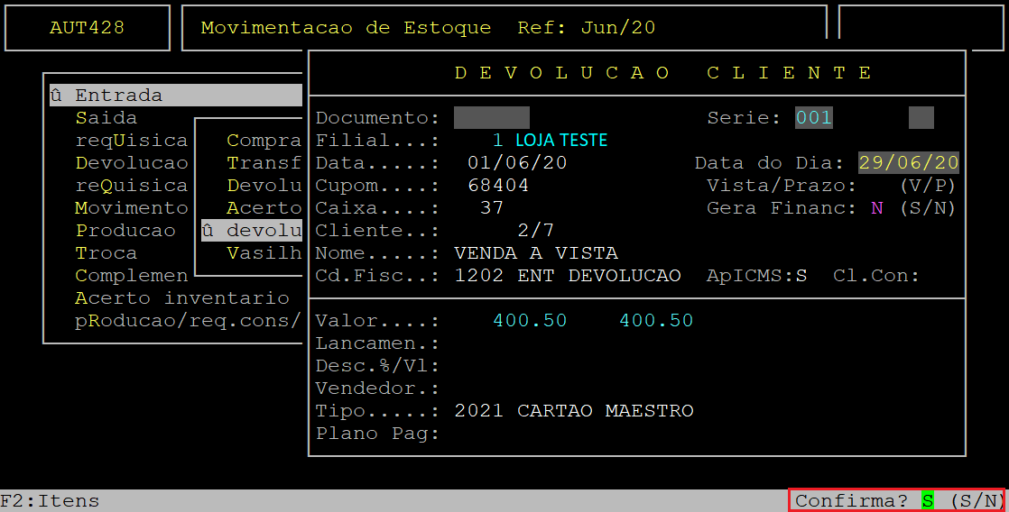Click the Transf submenu entry
This screenshot has width=1009, height=512.
click(264, 163)
